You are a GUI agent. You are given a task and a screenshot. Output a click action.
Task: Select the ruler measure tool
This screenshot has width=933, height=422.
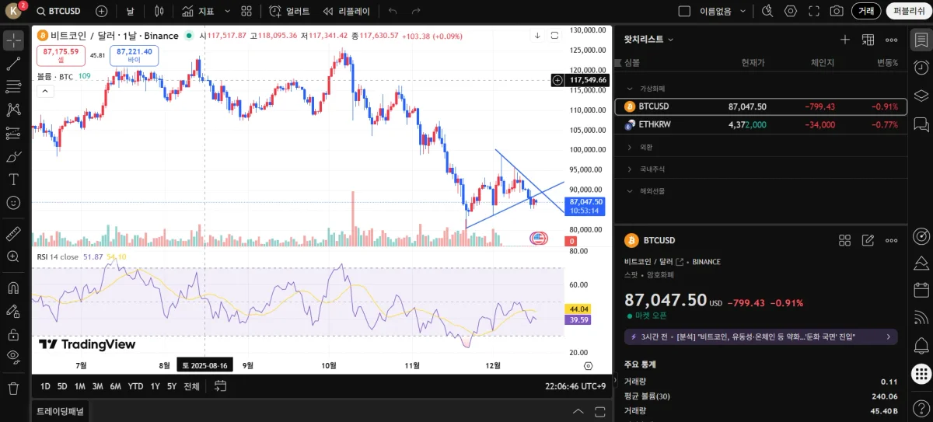click(x=13, y=233)
